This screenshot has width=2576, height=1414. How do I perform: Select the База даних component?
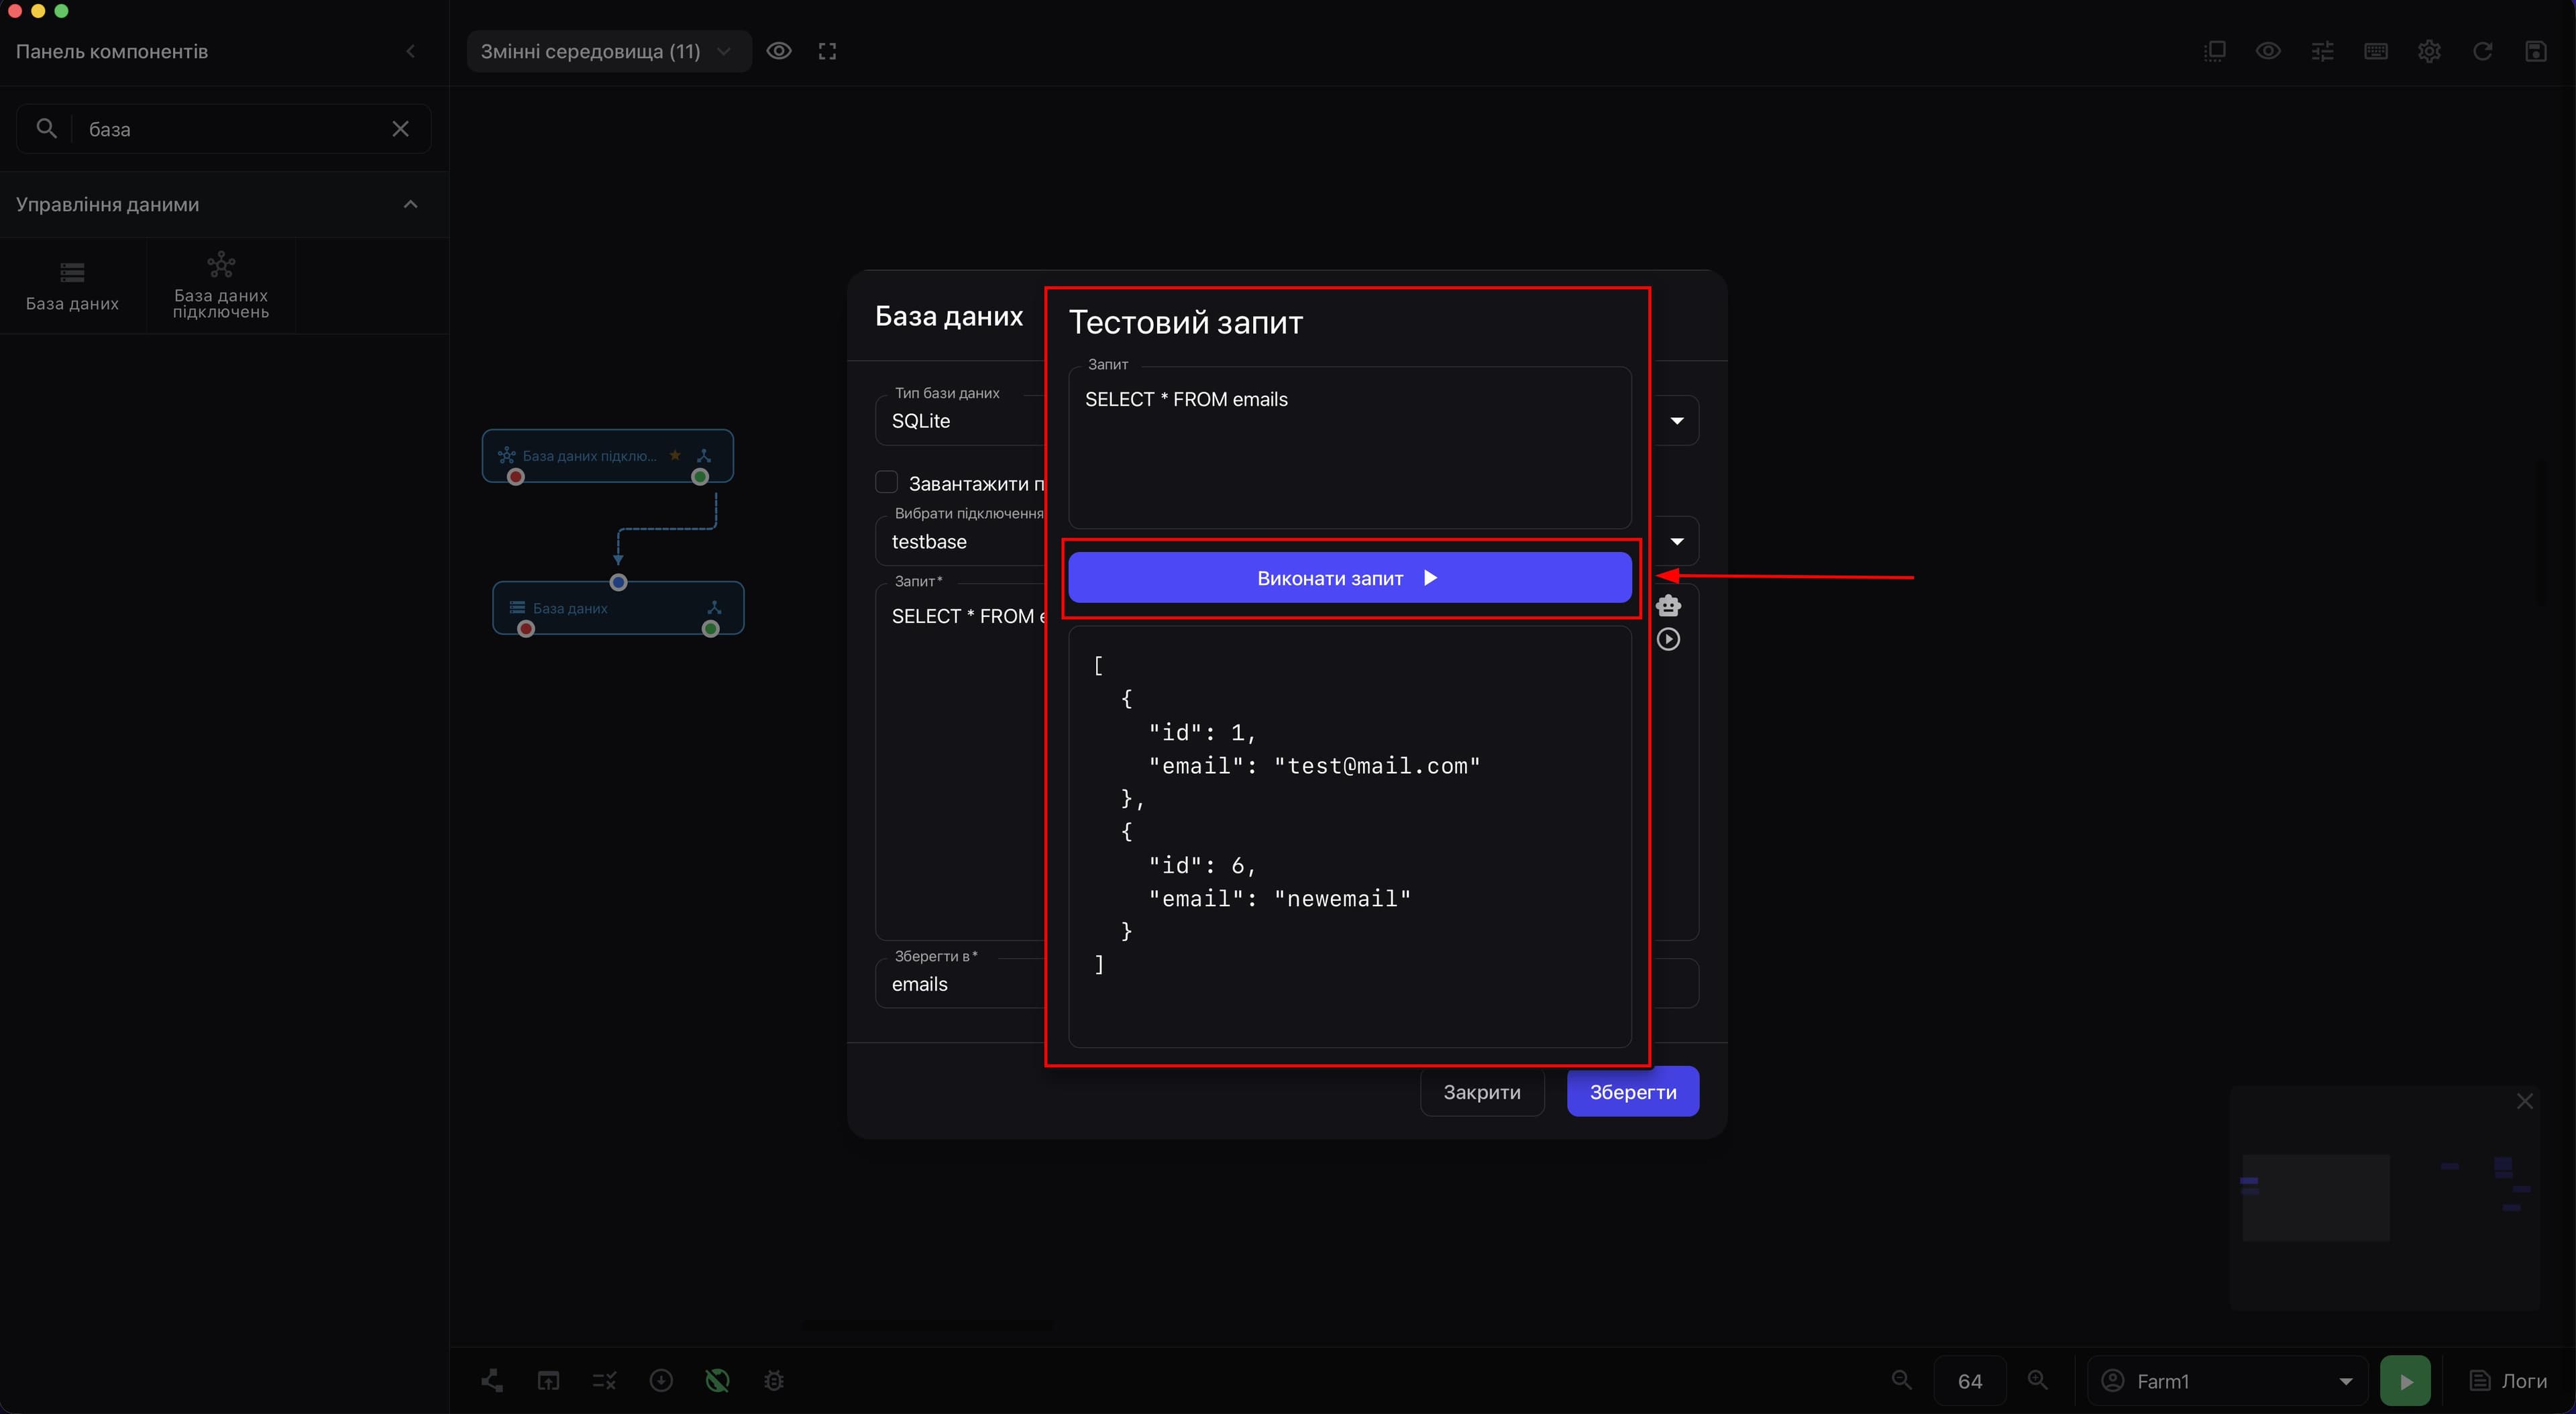[72, 286]
